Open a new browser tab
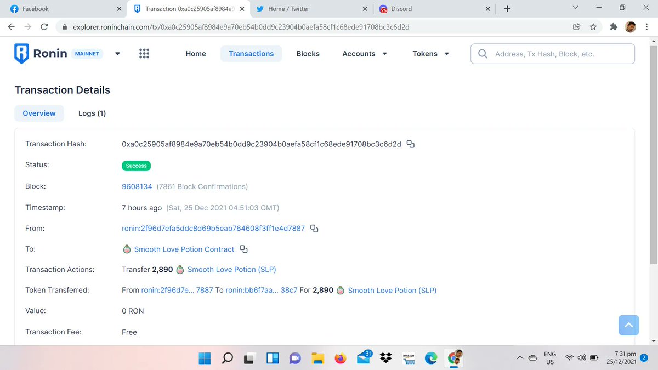 [507, 9]
